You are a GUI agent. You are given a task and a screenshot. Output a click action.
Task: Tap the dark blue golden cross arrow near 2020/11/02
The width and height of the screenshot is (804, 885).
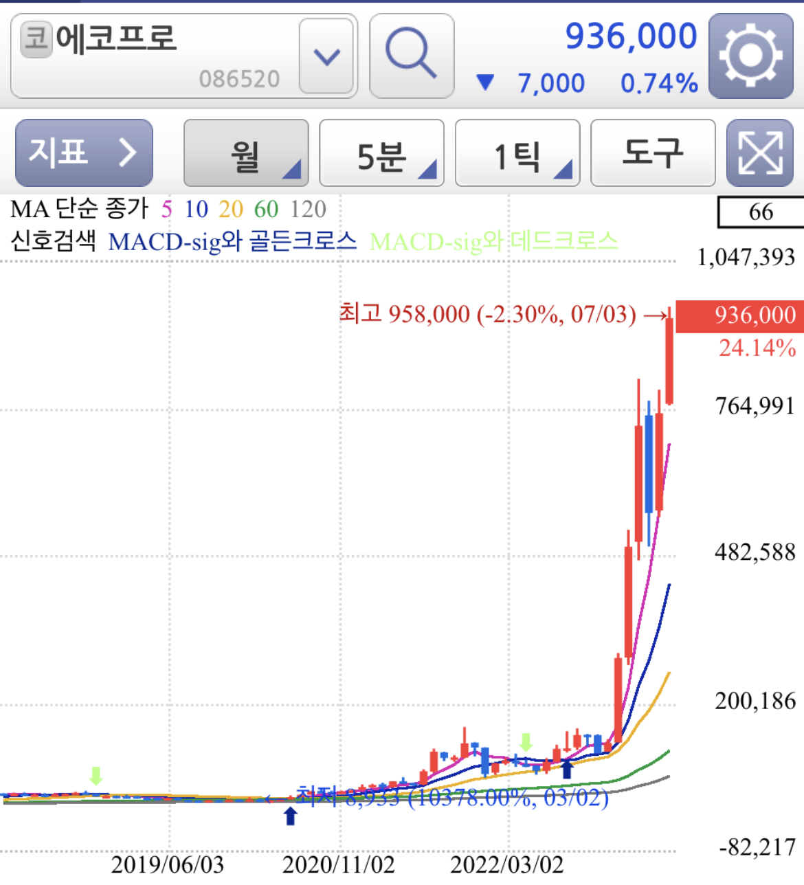(x=291, y=816)
